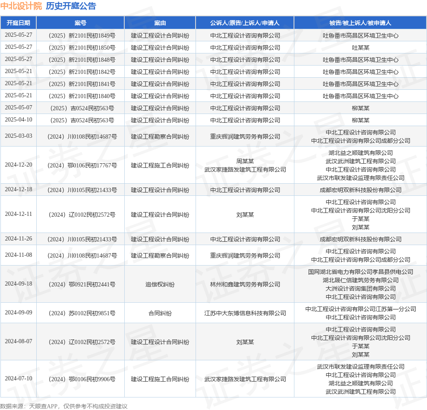Click the cause 追偿权纠纷
427x410 pixels.
(160, 285)
